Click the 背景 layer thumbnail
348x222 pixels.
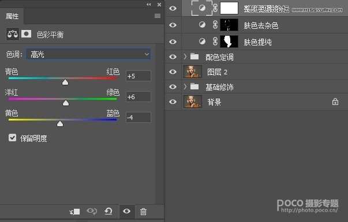click(193, 101)
